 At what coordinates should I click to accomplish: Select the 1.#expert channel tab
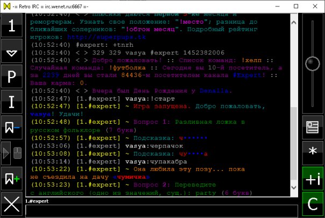click(x=37, y=201)
